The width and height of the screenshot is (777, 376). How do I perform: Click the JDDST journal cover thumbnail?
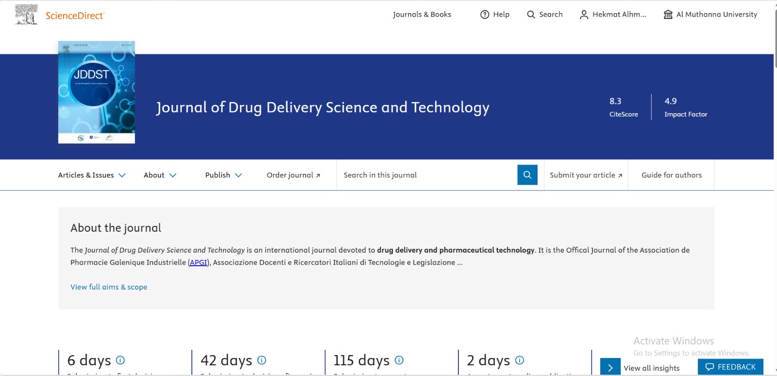(x=97, y=92)
